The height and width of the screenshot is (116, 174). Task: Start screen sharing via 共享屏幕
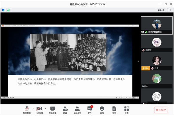pyautogui.click(x=53, y=110)
